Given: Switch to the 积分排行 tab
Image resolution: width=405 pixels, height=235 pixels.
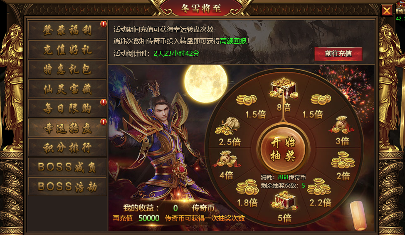Looking at the screenshot, I should tap(67, 148).
